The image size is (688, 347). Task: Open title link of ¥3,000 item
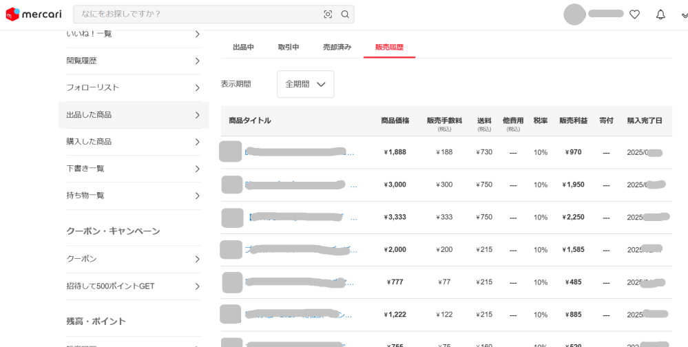pyautogui.click(x=300, y=185)
